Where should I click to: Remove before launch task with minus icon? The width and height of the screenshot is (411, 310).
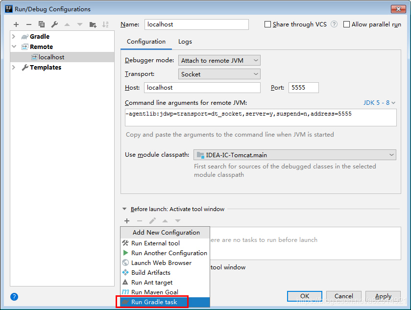point(140,221)
